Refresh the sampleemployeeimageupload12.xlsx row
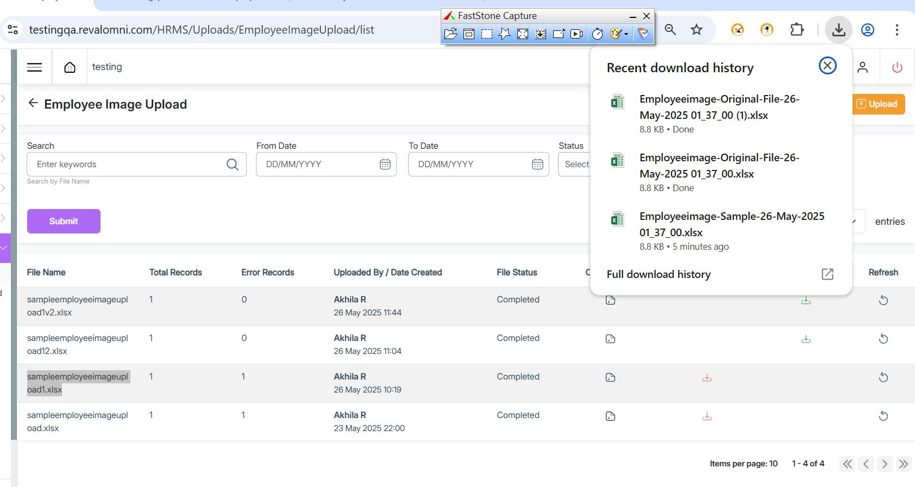 [x=883, y=339]
